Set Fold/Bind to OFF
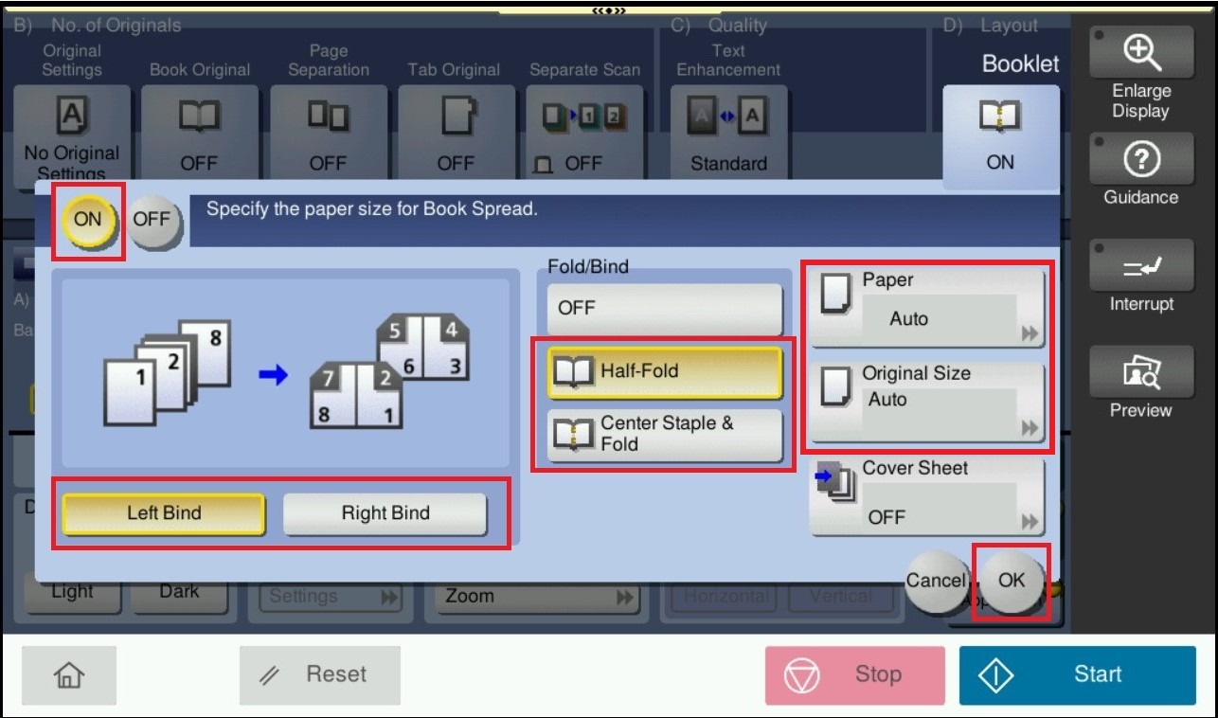 pyautogui.click(x=665, y=309)
